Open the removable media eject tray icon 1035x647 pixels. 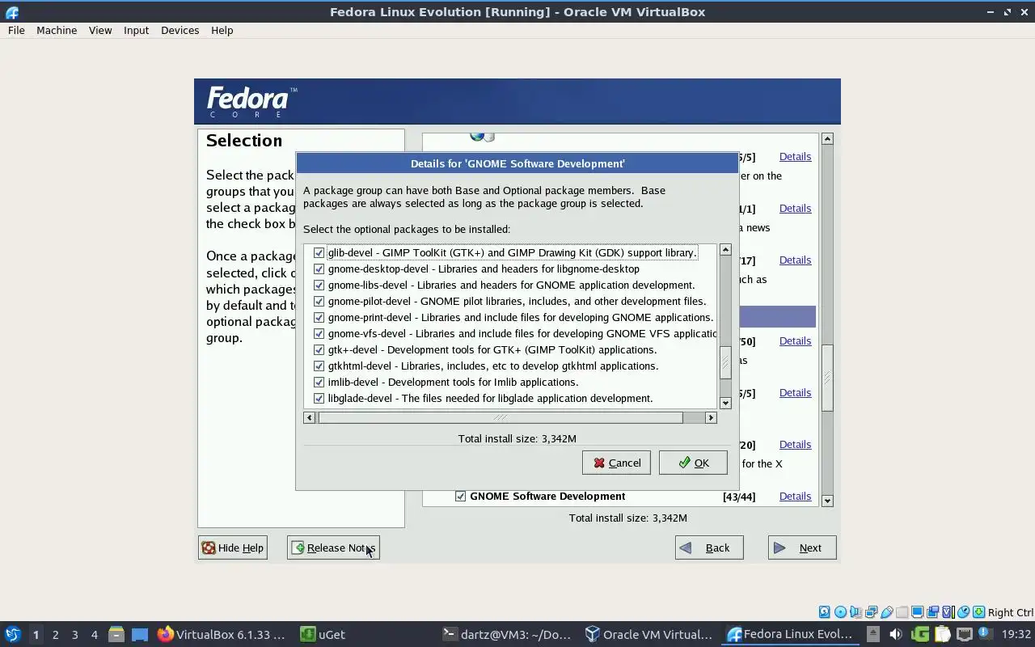tap(873, 634)
